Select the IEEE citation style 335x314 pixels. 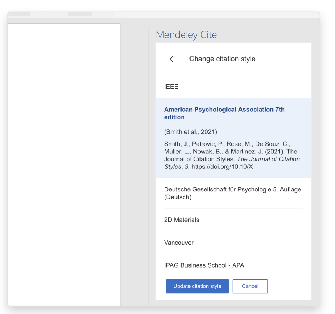171,87
